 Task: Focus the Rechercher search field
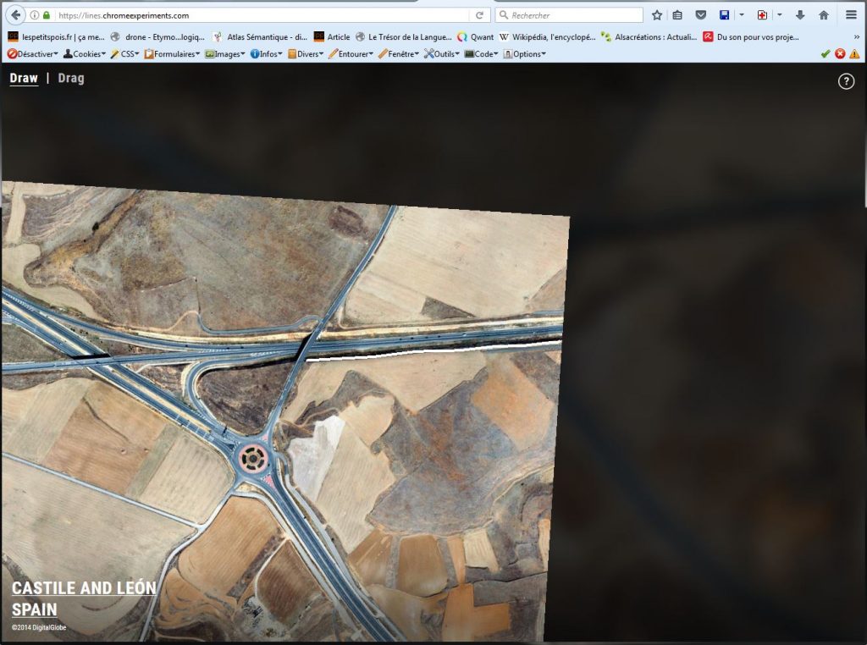coord(570,15)
